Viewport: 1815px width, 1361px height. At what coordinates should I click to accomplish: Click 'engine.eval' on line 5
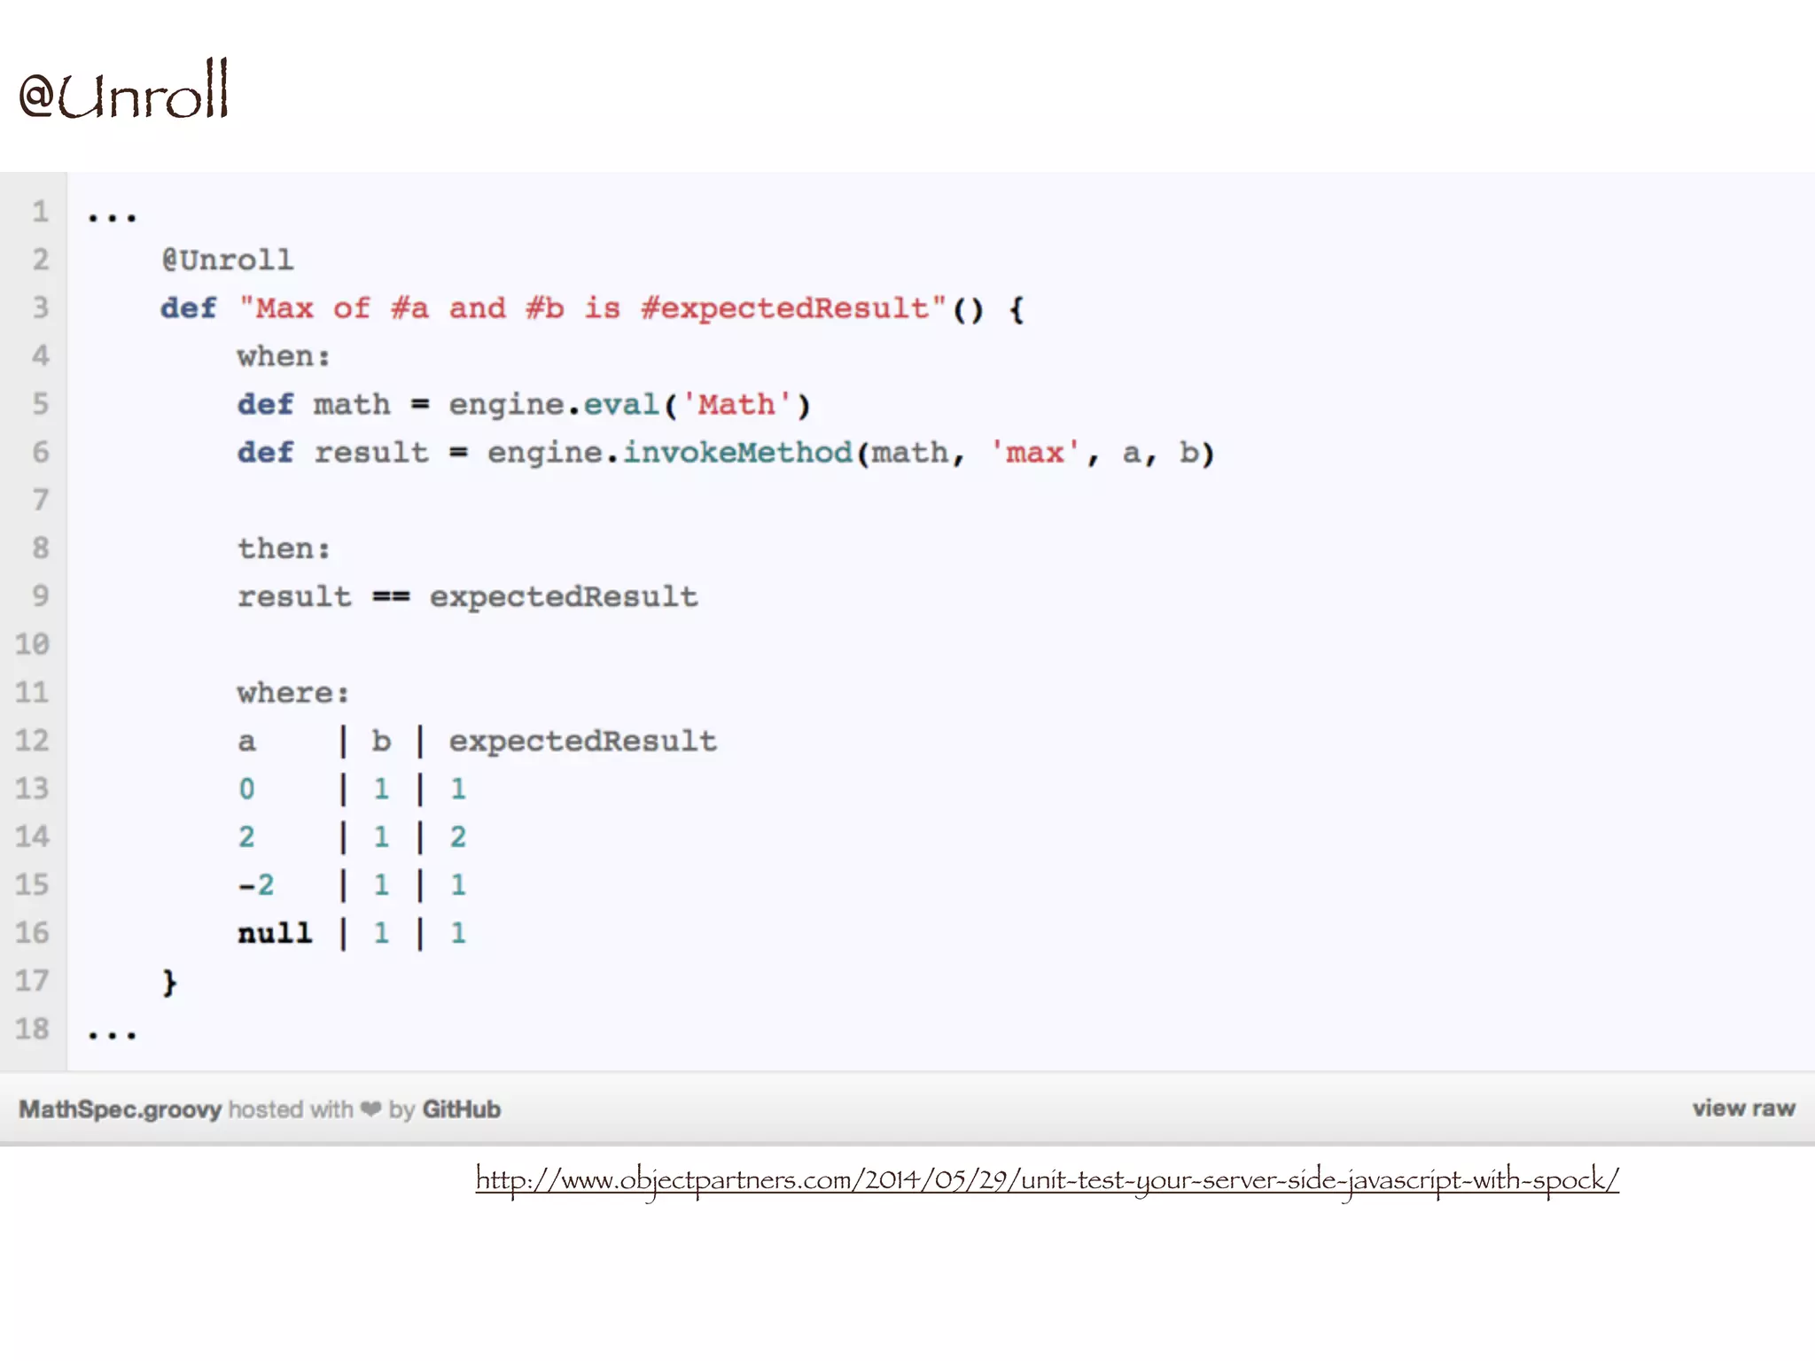pos(554,404)
